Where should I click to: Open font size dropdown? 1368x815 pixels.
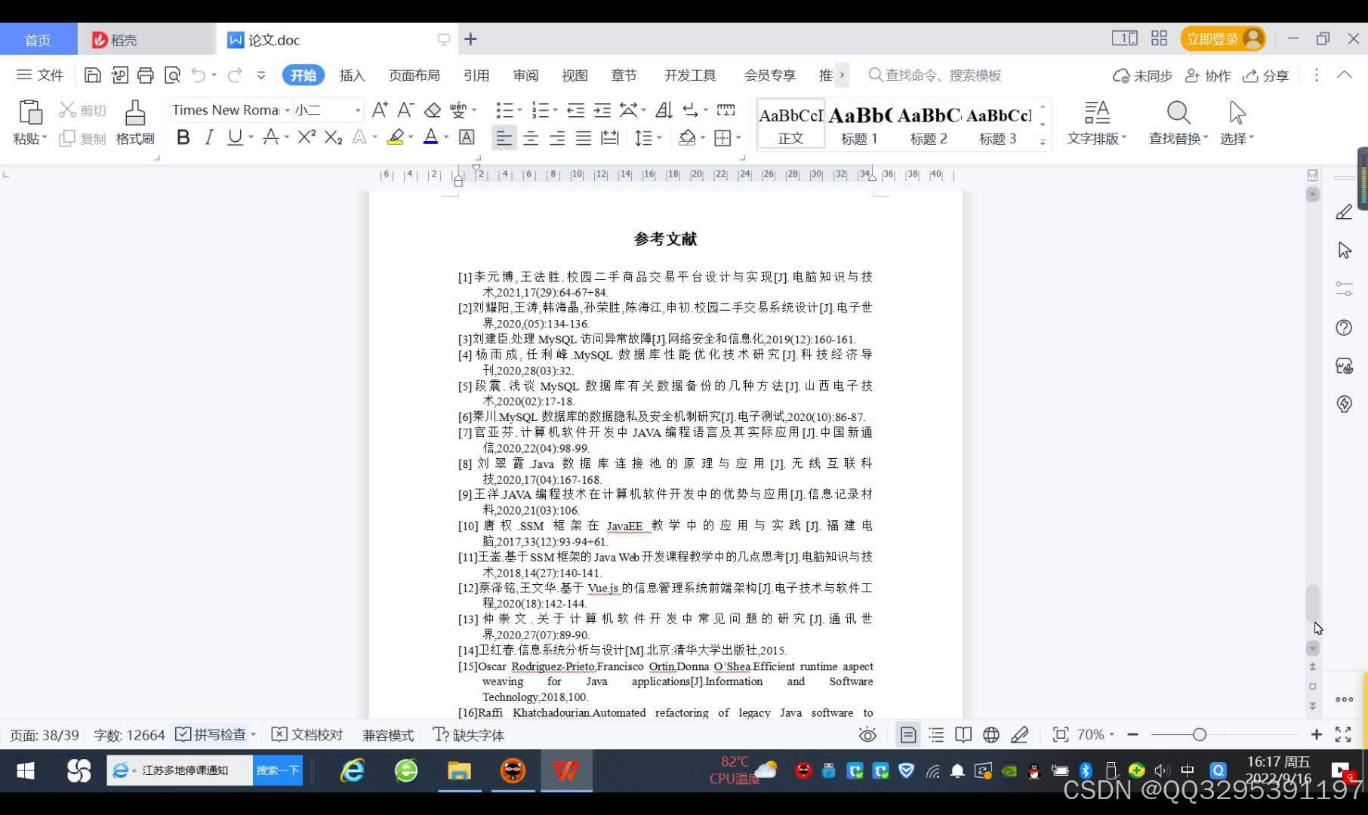[358, 110]
